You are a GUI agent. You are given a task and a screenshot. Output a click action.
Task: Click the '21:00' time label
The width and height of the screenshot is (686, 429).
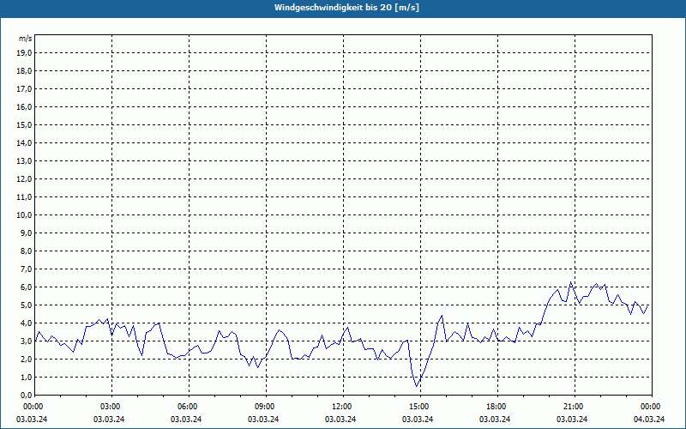[575, 407]
